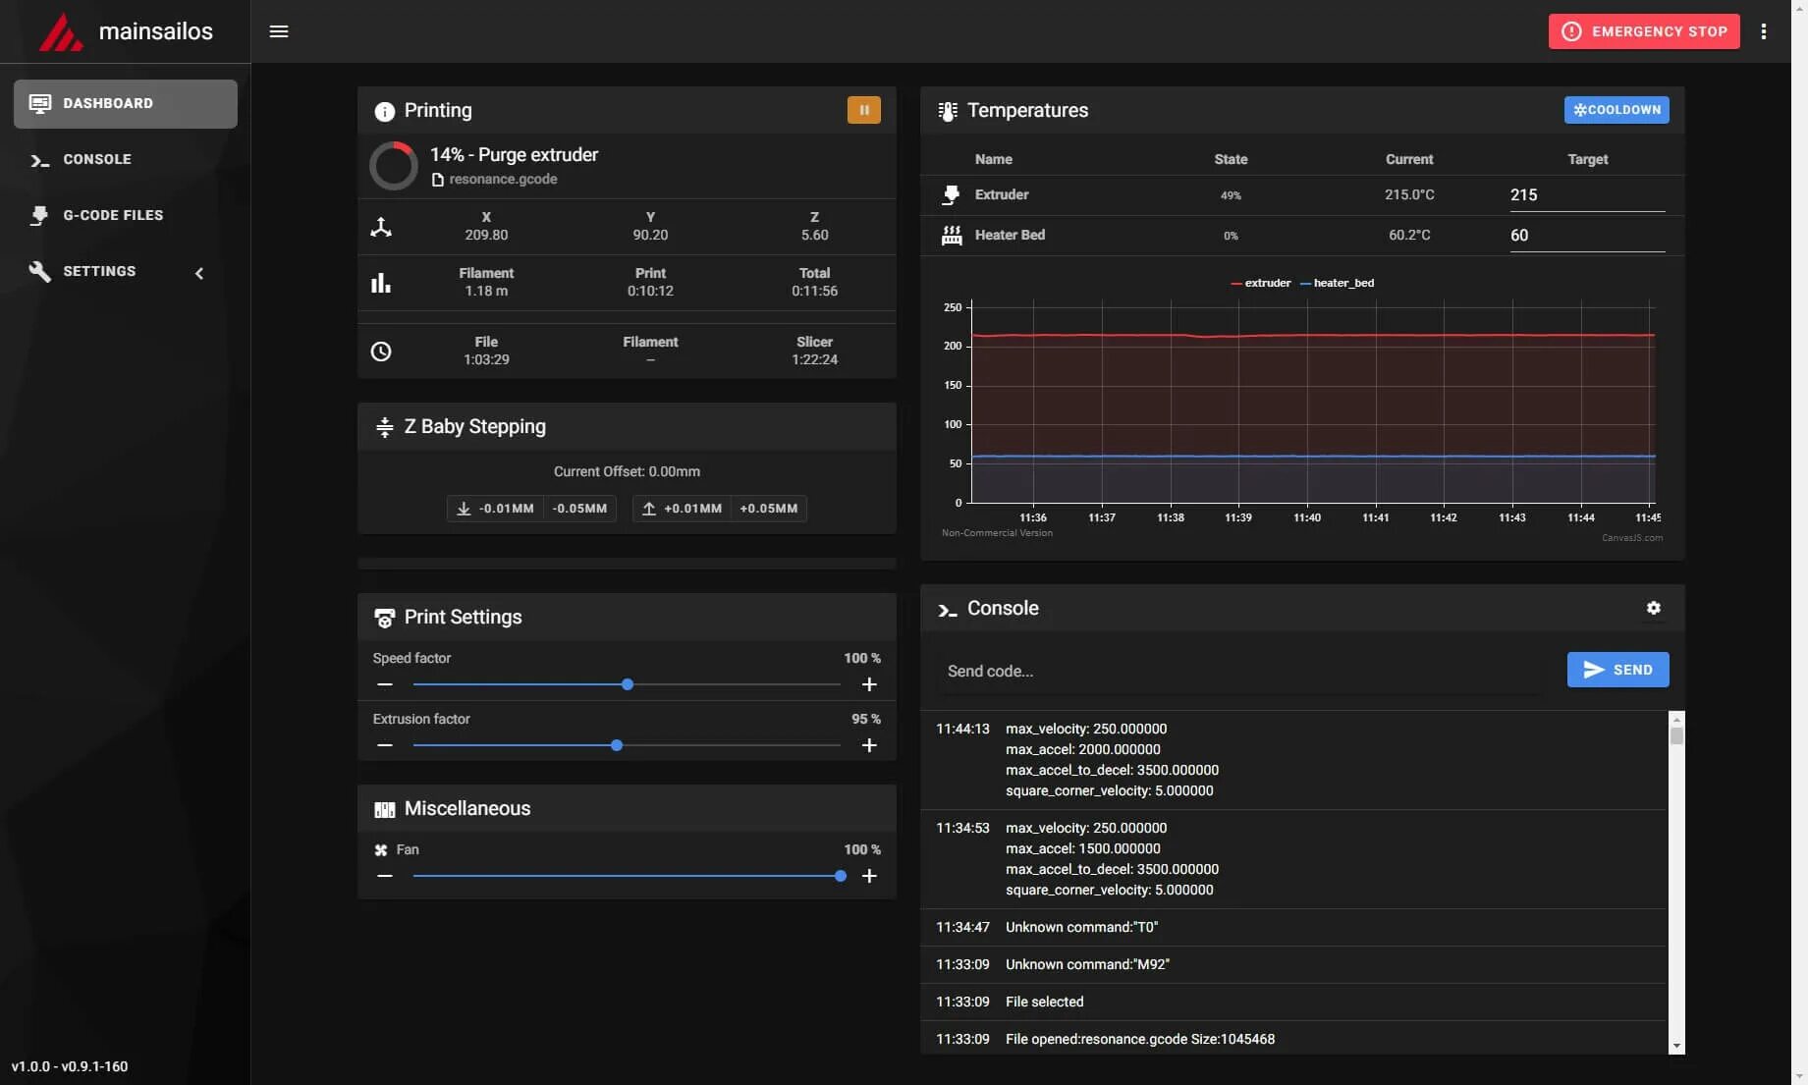Increase the fan speed with the plus icon
This screenshot has height=1085, width=1808.
869,876
